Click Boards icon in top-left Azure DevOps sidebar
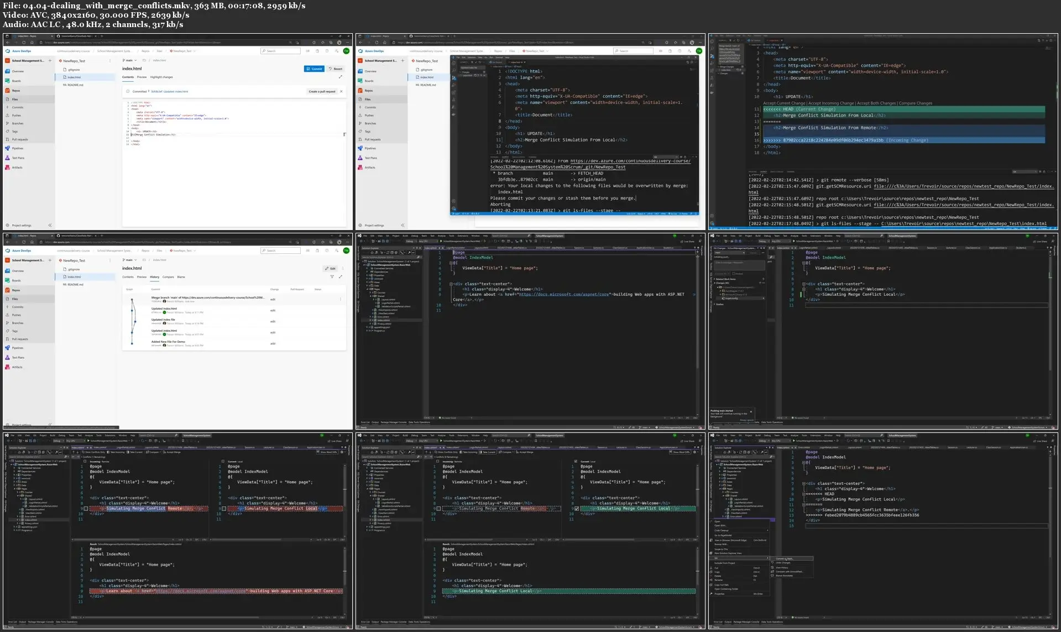 pos(8,81)
